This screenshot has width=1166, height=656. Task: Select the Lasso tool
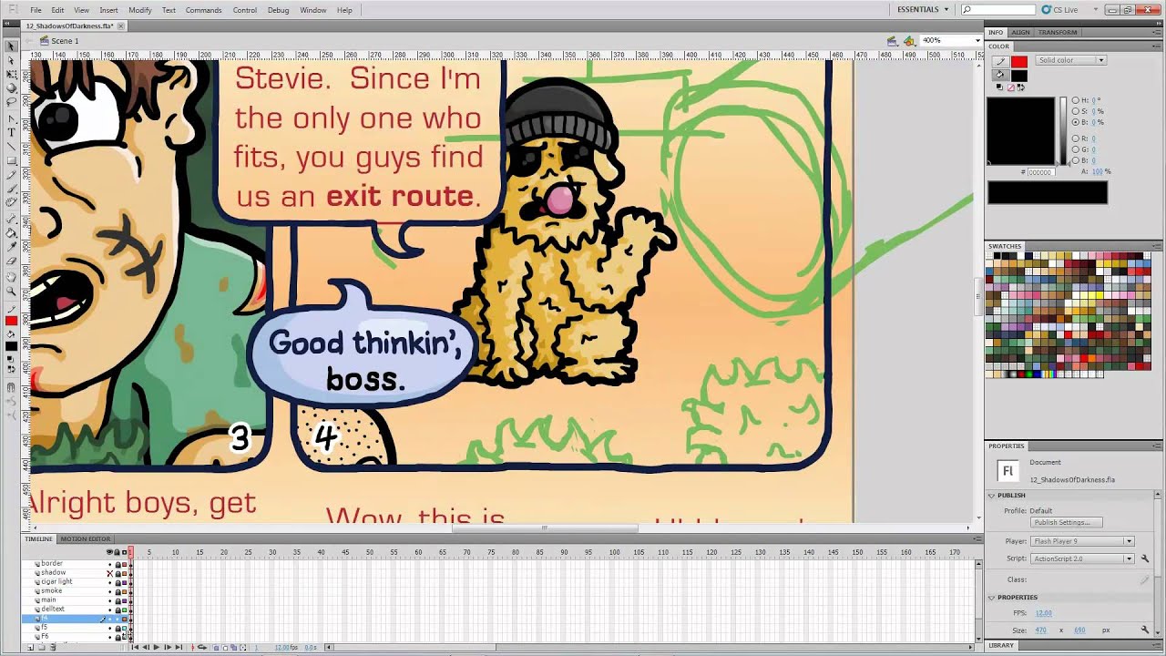pos(11,103)
